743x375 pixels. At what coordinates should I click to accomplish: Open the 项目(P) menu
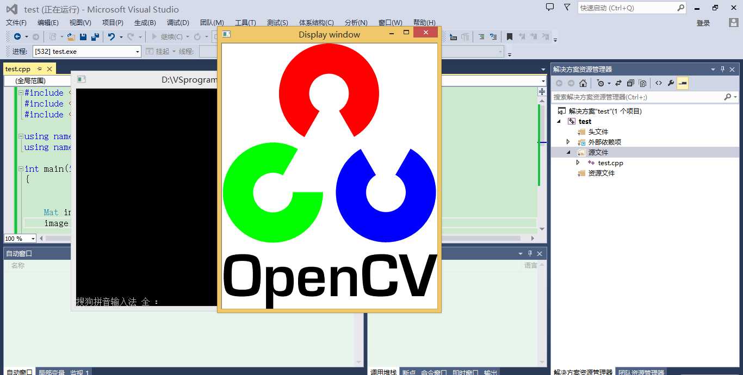[x=113, y=22]
